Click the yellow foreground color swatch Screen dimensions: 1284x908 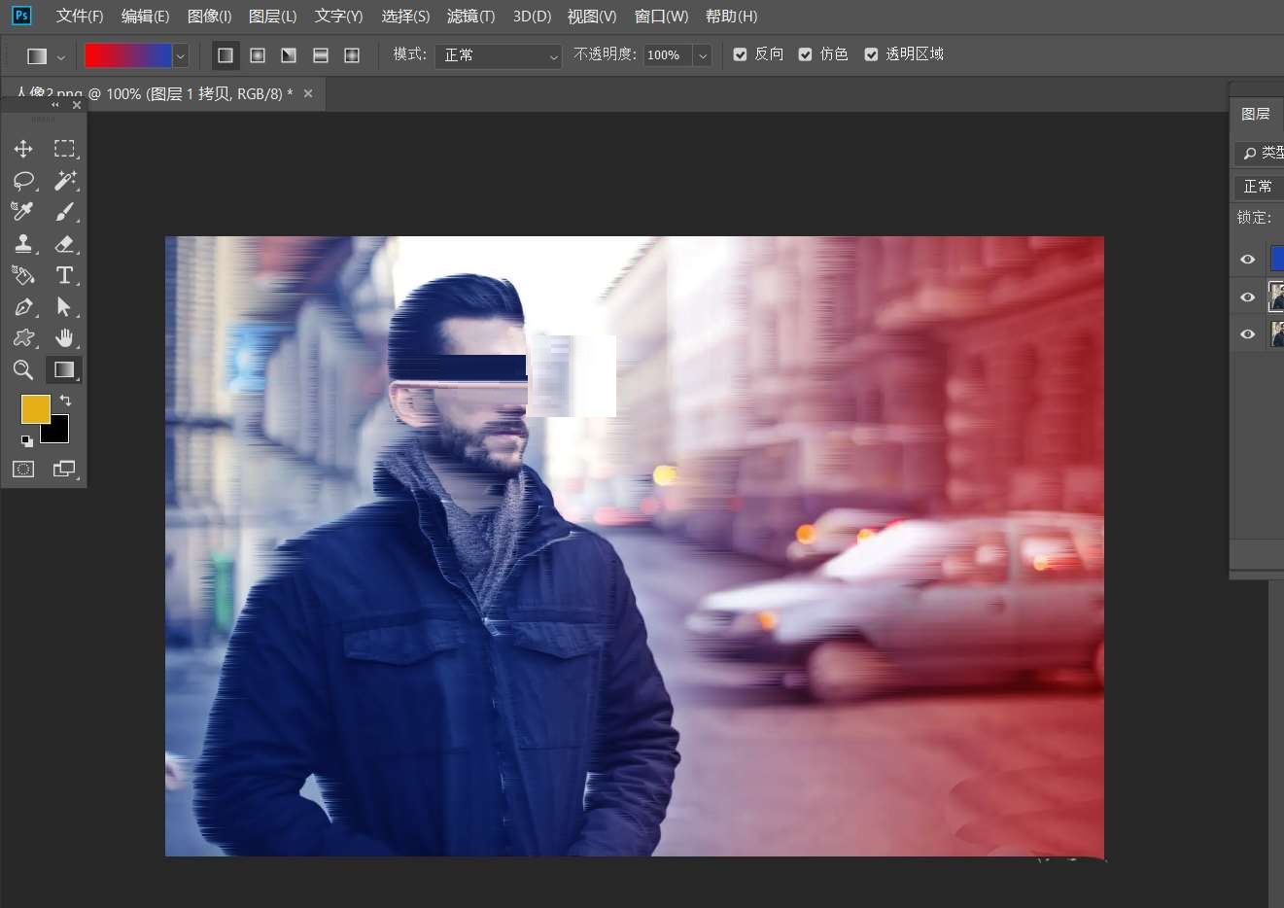35,409
